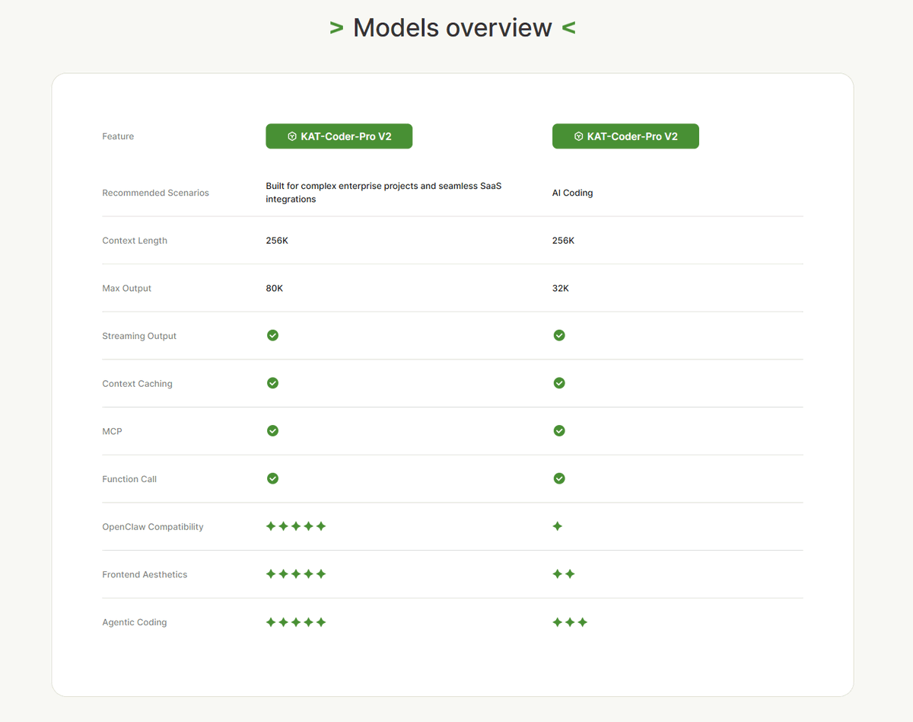Click 256K Context Length above the 32K value
913x722 pixels.
(x=564, y=241)
